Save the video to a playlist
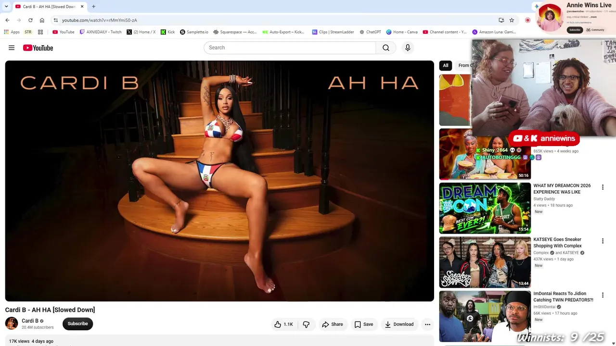 pos(364,324)
